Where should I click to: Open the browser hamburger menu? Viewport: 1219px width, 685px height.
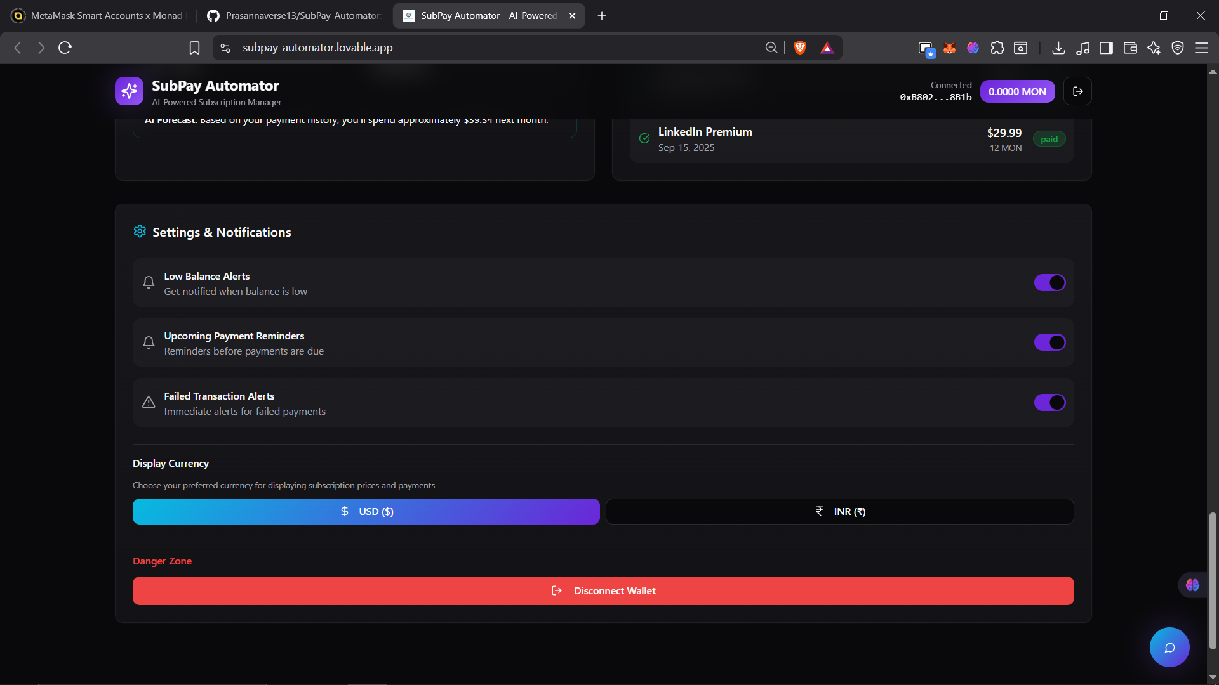coord(1201,48)
